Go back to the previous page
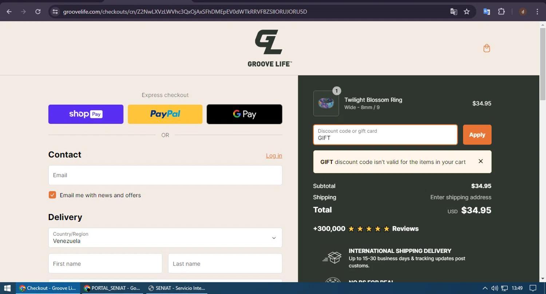 coord(9,12)
